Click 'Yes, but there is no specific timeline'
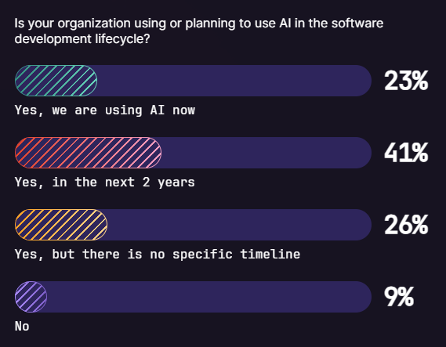The image size is (446, 347). pos(158,254)
